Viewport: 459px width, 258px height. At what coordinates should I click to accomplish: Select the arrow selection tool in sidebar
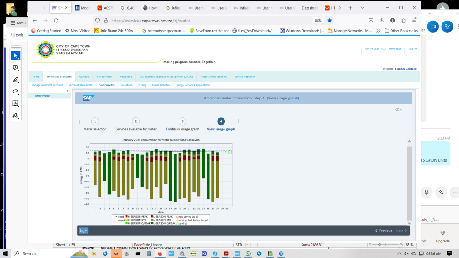16,55
